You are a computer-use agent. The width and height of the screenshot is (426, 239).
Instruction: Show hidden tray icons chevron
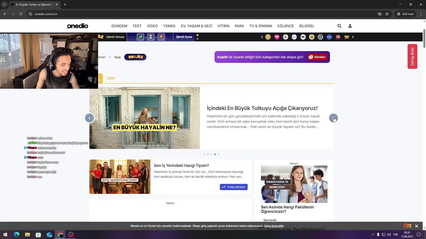[x=373, y=235]
